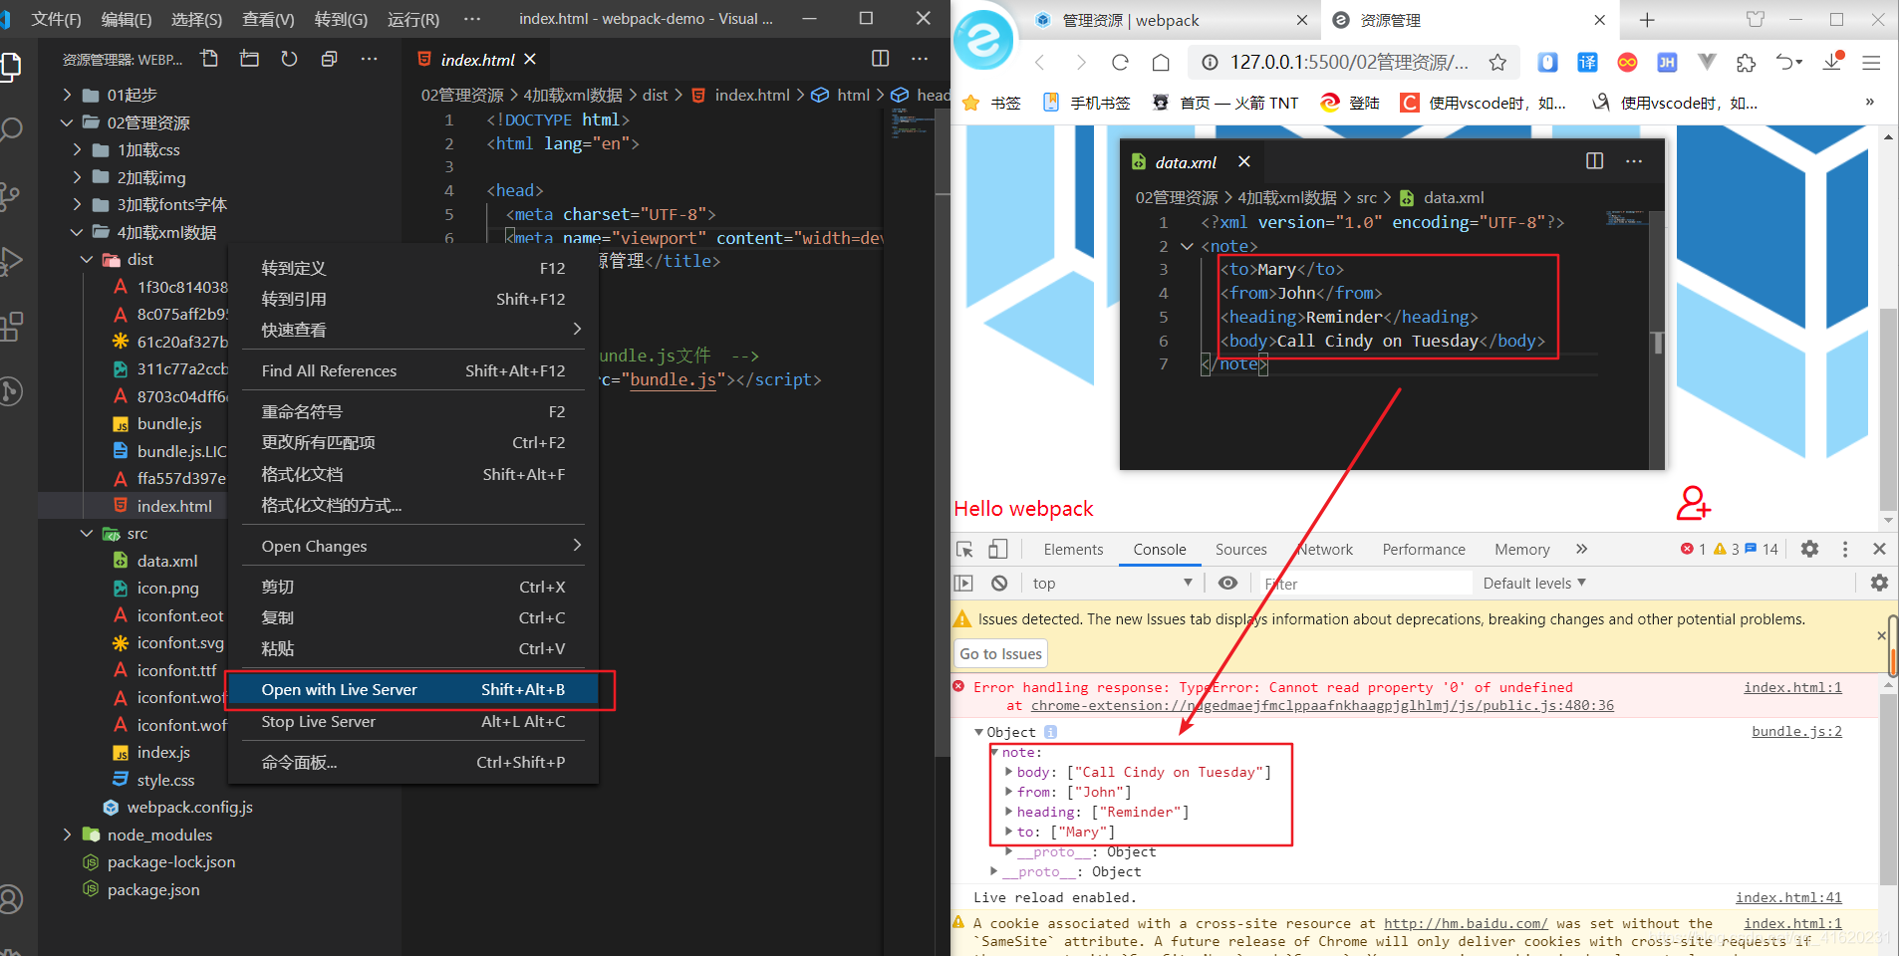The height and width of the screenshot is (956, 1899).
Task: Focus the console Filter field
Action: [x=1365, y=584]
